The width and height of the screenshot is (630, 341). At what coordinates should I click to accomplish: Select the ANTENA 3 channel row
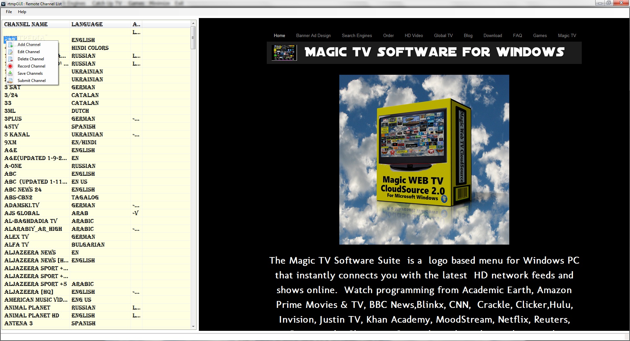coord(96,323)
